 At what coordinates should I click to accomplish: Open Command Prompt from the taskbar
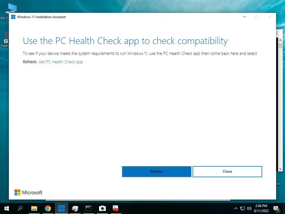click(89, 208)
